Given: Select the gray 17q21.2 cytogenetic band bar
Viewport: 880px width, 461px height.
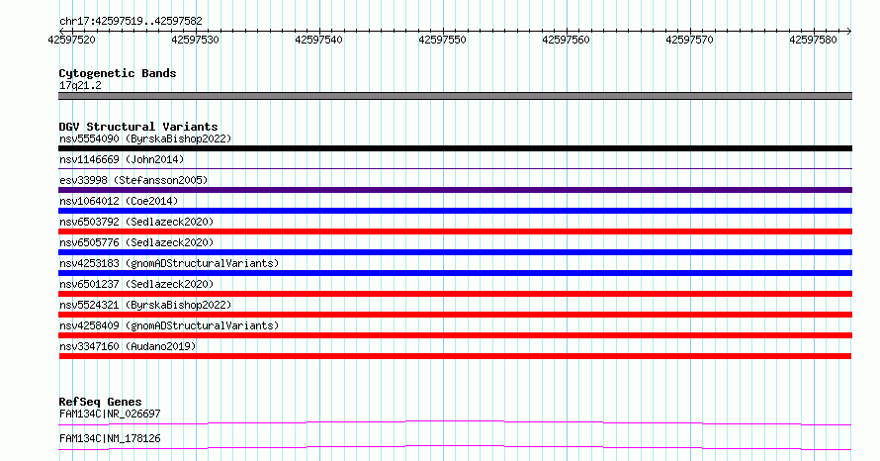Looking at the screenshot, I should coord(455,96).
